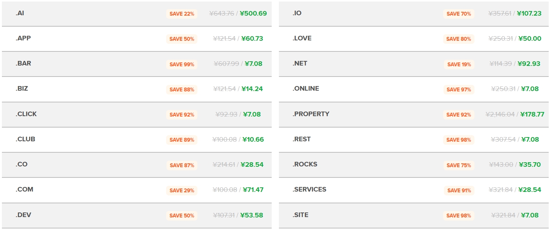Click the ¥500.69 sale price for .AI
The image size is (551, 230).
coord(253,13)
